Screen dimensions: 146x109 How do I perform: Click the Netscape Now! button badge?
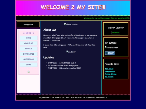[x=110, y=53]
